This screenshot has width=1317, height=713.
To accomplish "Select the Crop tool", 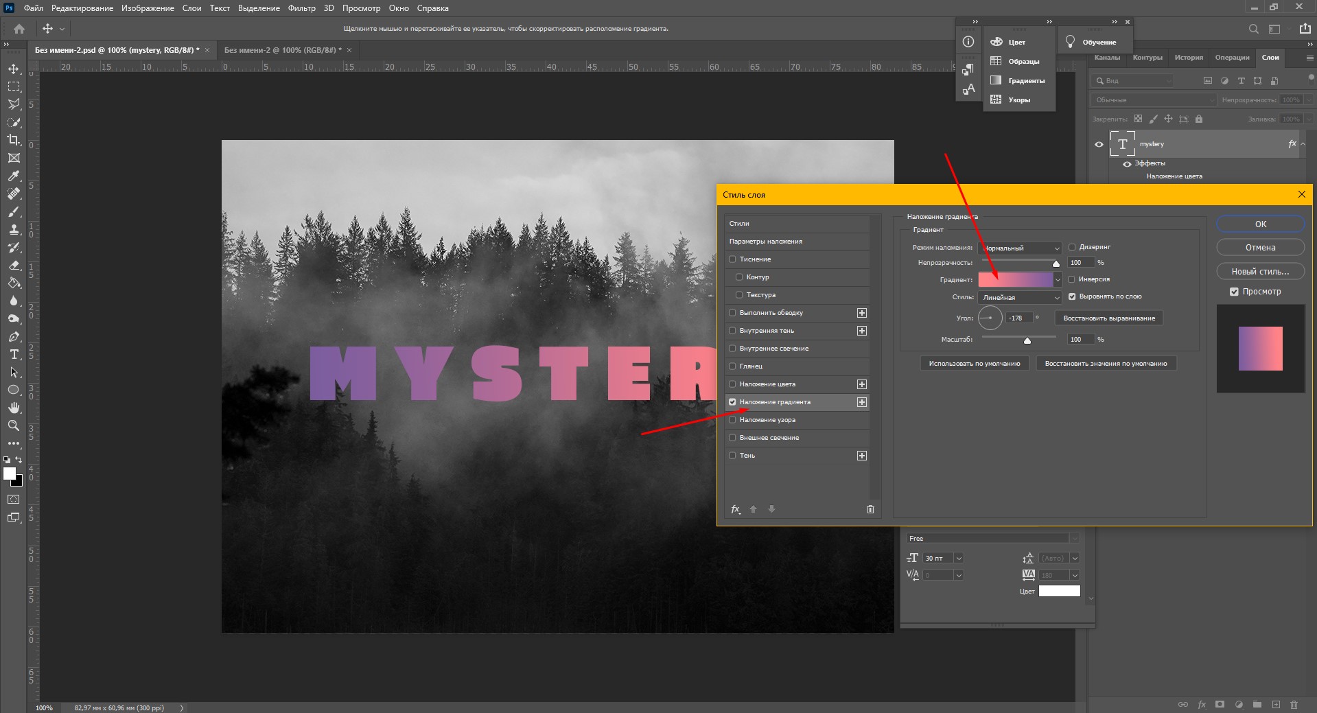I will pyautogui.click(x=14, y=140).
